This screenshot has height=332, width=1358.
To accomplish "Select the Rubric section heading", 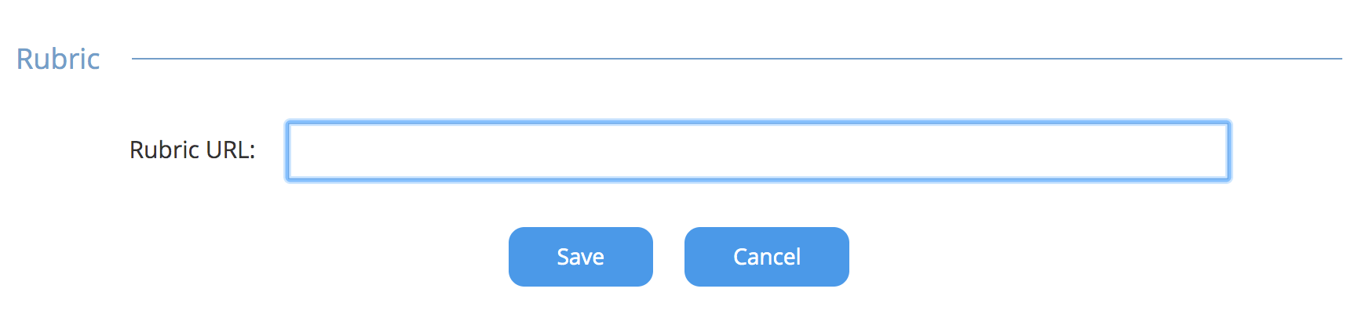I will pyautogui.click(x=58, y=59).
